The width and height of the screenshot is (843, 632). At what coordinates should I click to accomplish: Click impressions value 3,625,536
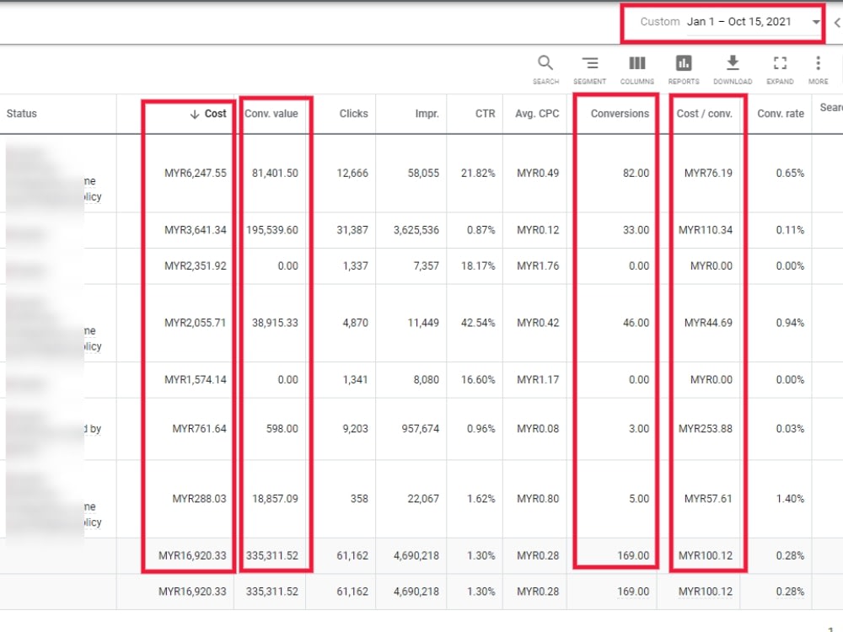coord(416,230)
